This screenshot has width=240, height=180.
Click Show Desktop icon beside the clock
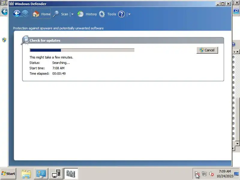(237, 174)
